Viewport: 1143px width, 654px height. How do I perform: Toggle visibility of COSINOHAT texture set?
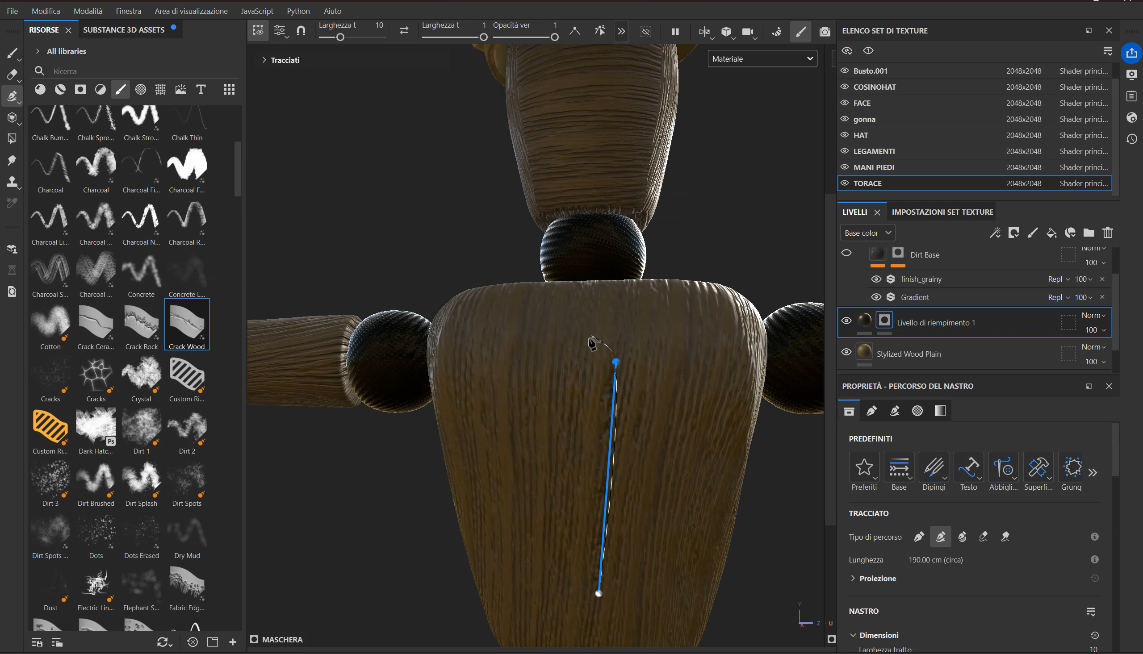(845, 87)
